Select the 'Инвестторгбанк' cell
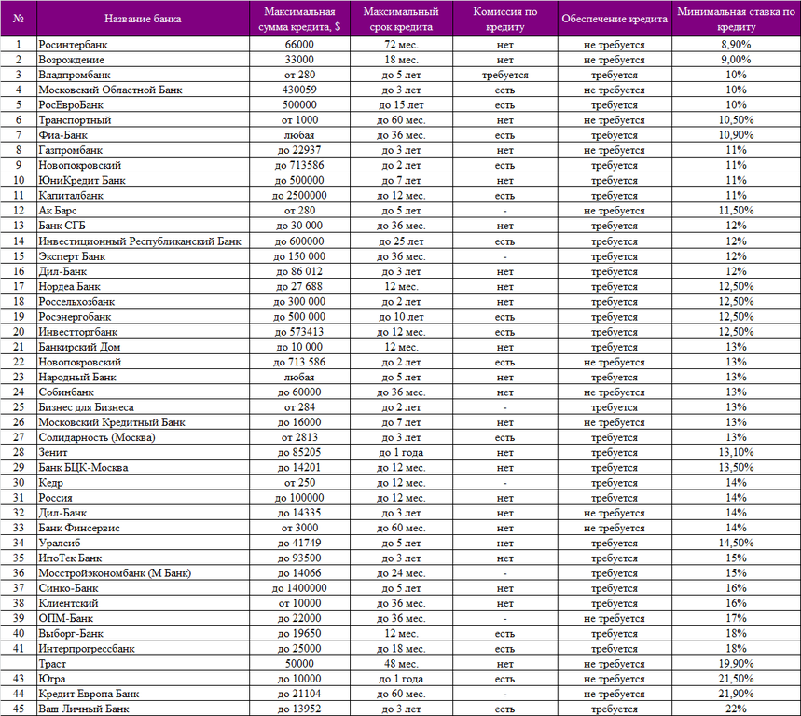The height and width of the screenshot is (716, 801). (x=143, y=332)
